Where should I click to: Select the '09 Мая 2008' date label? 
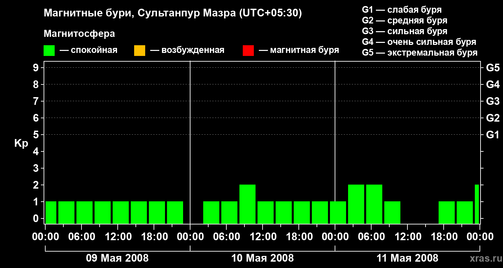pos(117,258)
